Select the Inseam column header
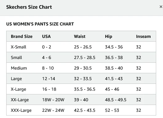The image size is (163, 118). pos(143,37)
